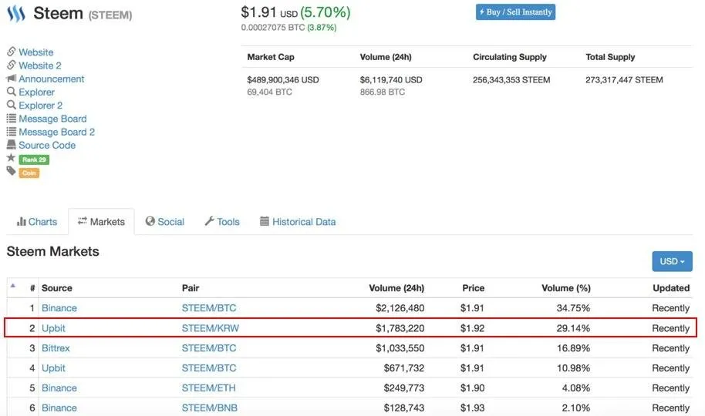The image size is (705, 416).
Task: Open the Website 2 link
Action: point(40,65)
